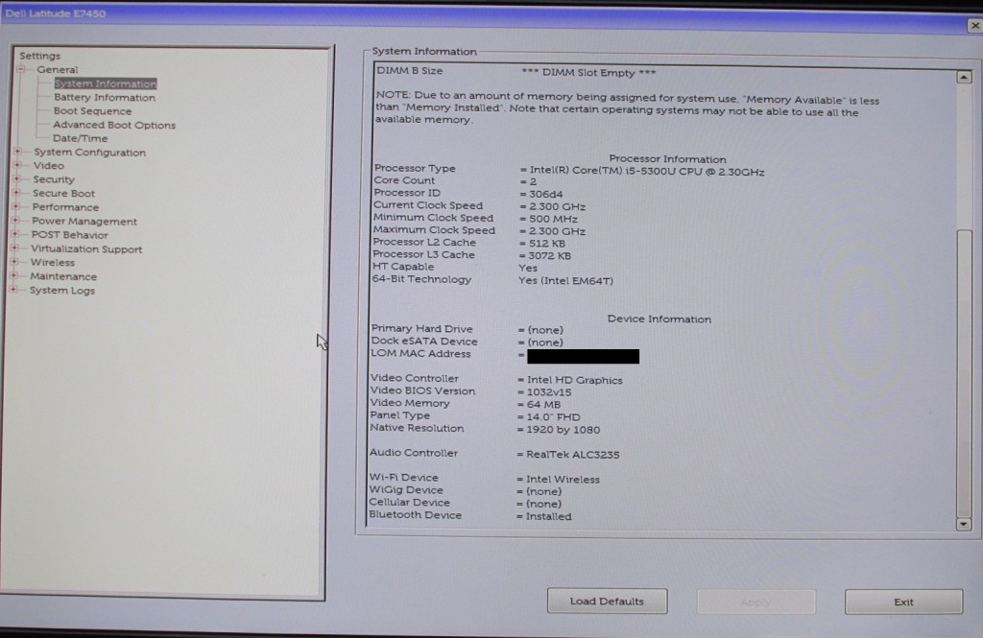Select the Virtualization Support label
This screenshot has height=638, width=983.
pyautogui.click(x=86, y=248)
